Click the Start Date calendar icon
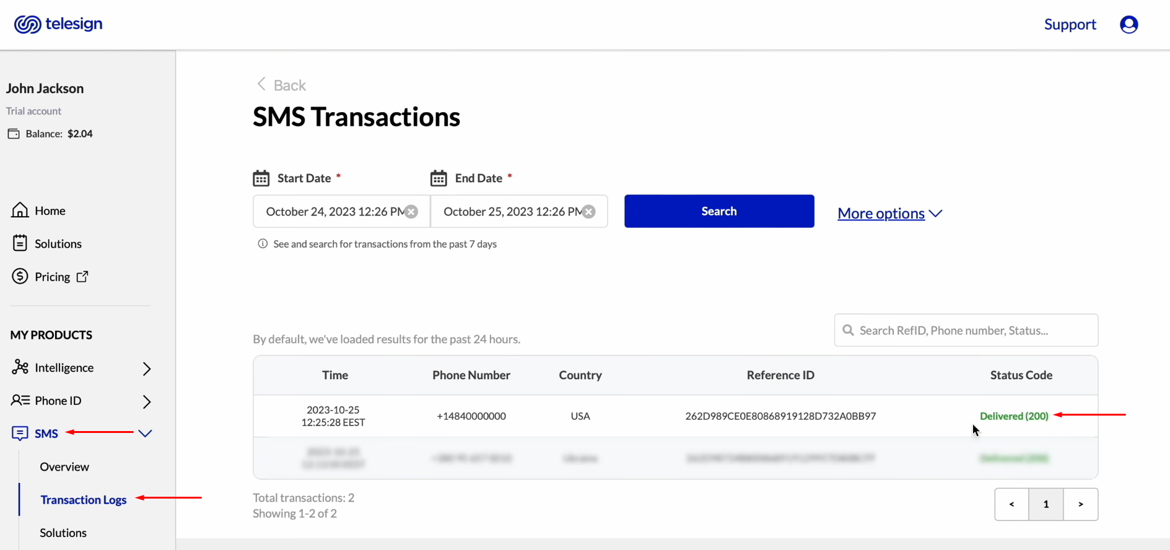 [261, 178]
